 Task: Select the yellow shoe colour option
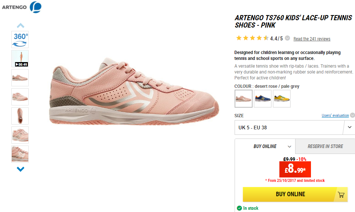pyautogui.click(x=282, y=98)
